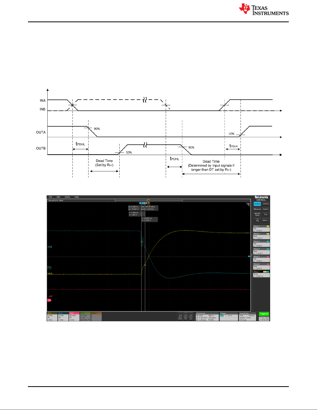Click the Search button

pos(266,209)
